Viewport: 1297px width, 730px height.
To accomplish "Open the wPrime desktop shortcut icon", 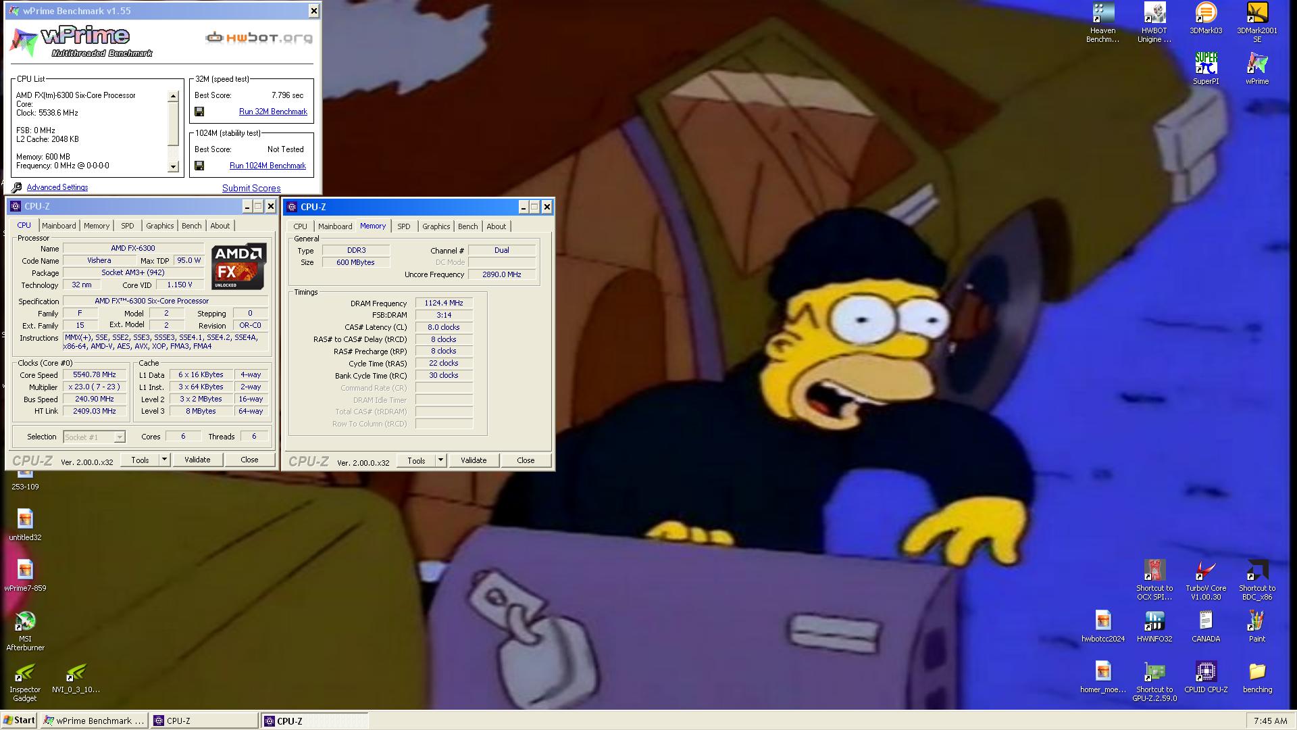I will pyautogui.click(x=1256, y=69).
